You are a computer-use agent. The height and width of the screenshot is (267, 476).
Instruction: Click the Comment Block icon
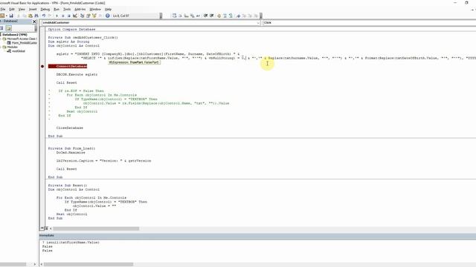pyautogui.click(x=225, y=16)
